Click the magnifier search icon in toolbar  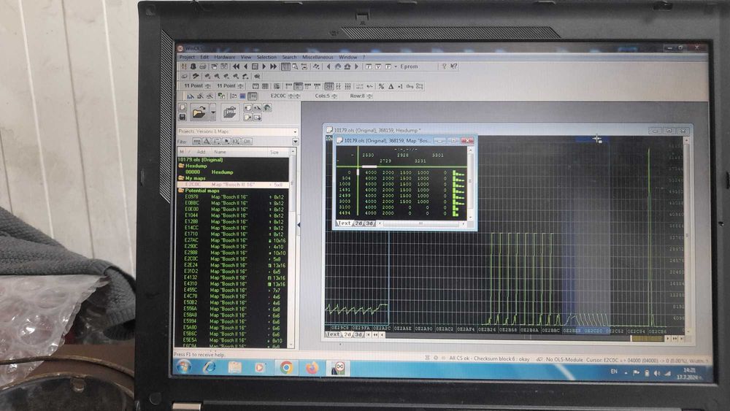(295, 66)
